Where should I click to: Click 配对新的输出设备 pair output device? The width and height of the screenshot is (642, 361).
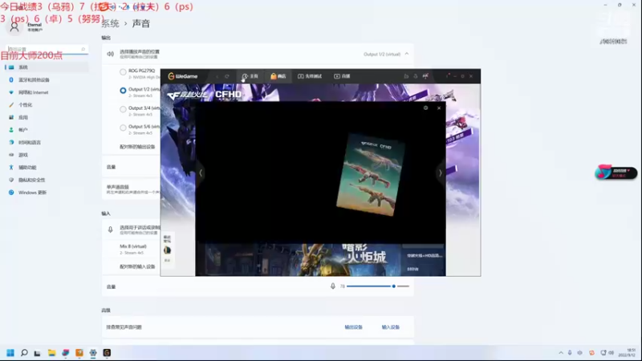pyautogui.click(x=137, y=147)
